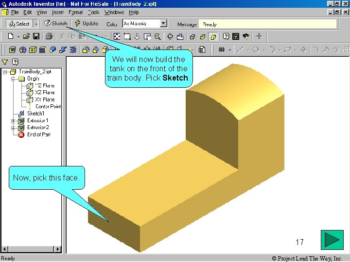Select the Loft feature tool
350x262 pixels.
52,49
